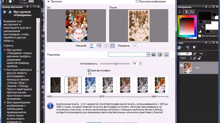Select the sixth black-and-white thumbnail style

(x=142, y=85)
